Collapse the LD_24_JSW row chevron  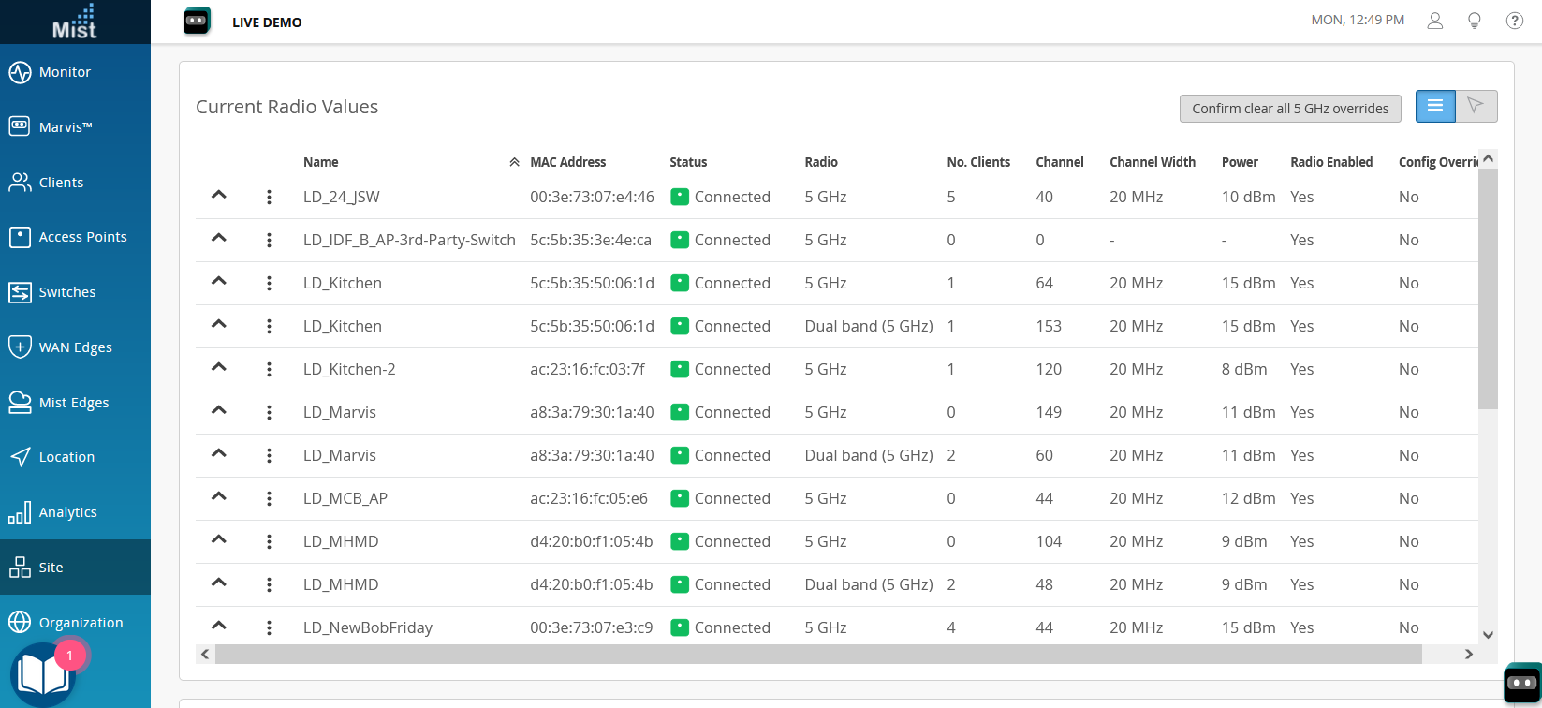coord(219,196)
